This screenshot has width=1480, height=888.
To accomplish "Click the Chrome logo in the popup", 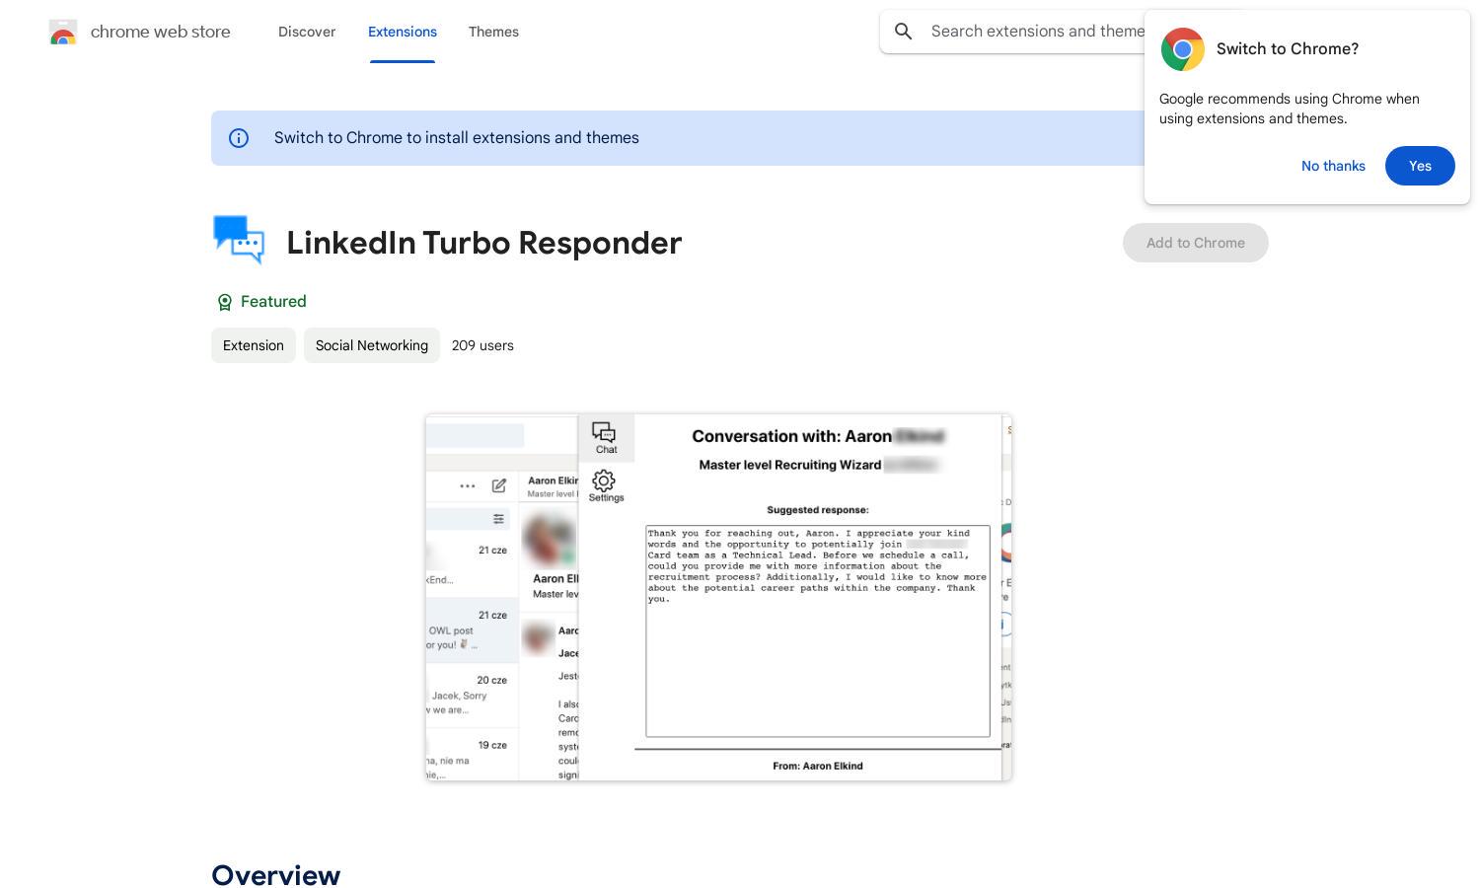I will (x=1182, y=49).
